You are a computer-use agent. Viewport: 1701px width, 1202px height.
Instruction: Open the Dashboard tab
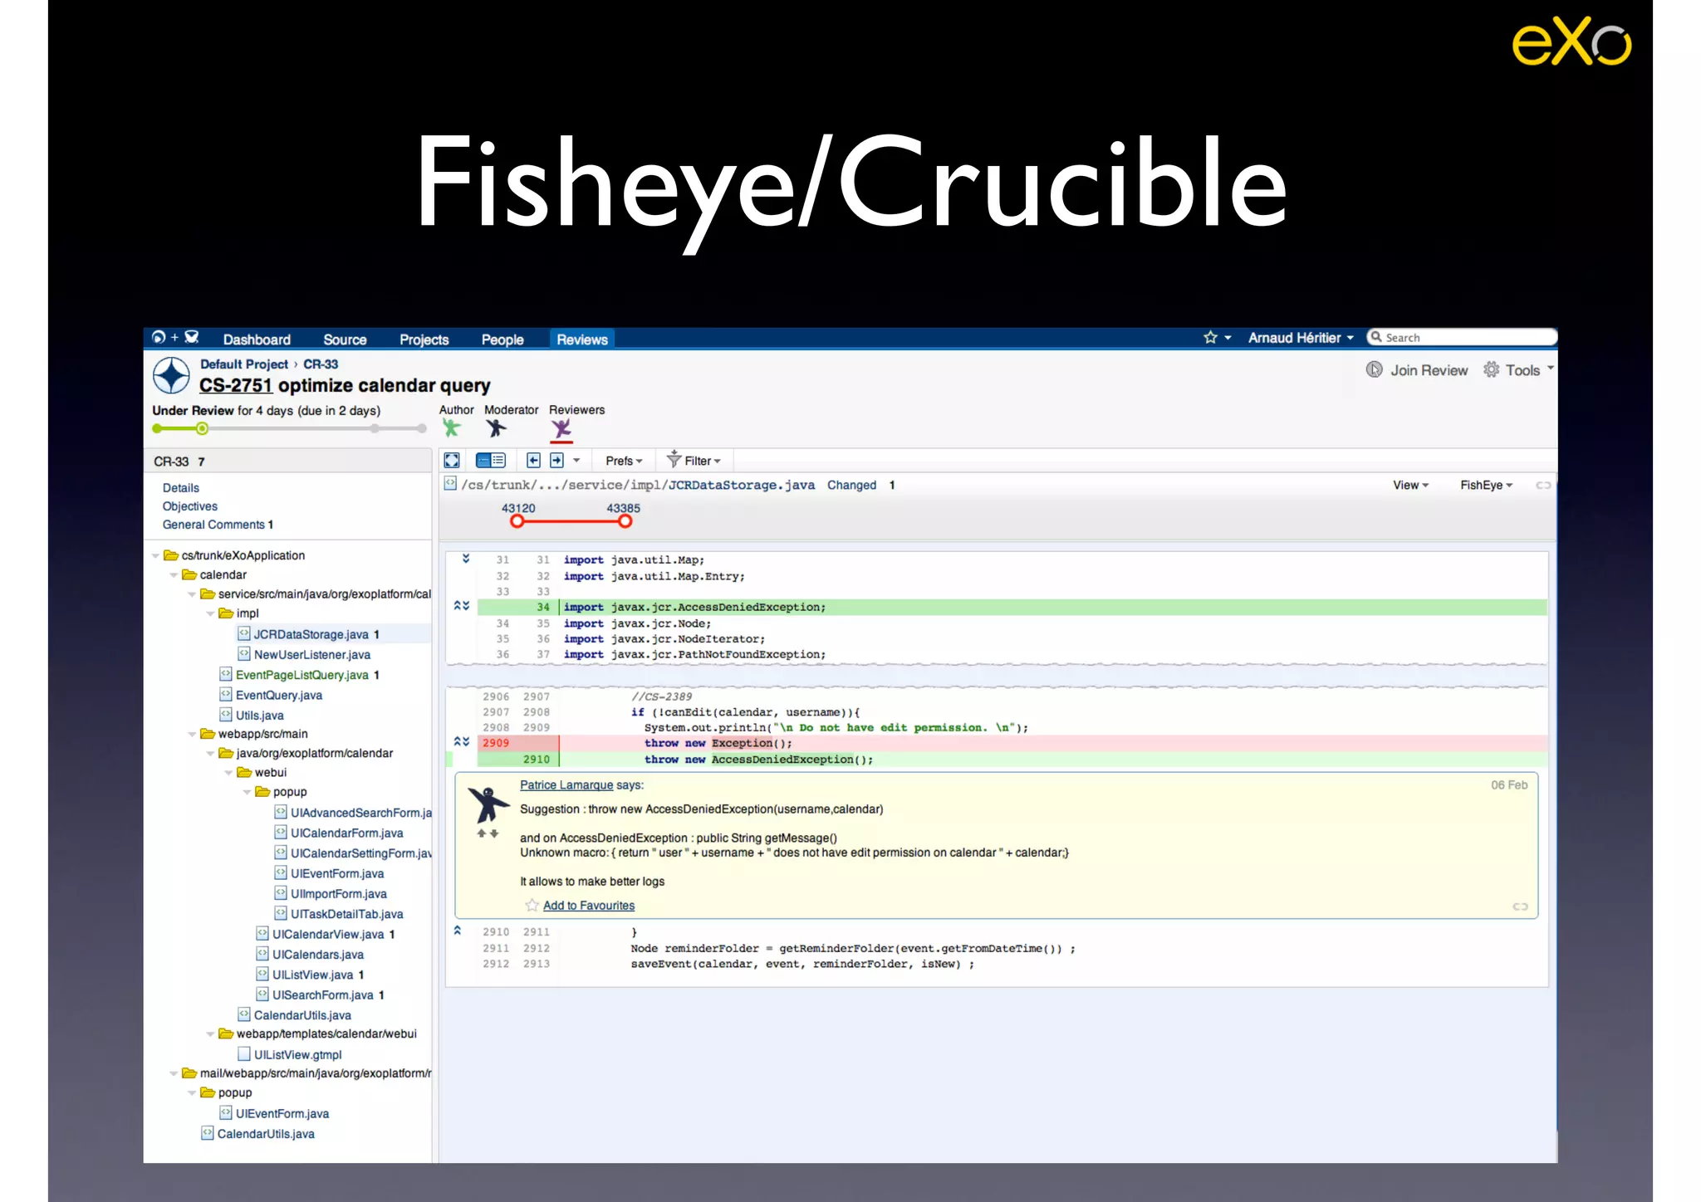coord(257,340)
